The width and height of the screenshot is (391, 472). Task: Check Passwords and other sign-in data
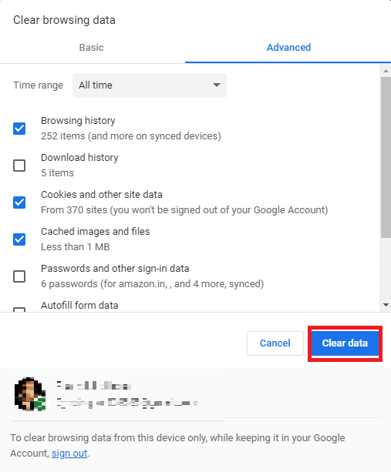tap(19, 276)
